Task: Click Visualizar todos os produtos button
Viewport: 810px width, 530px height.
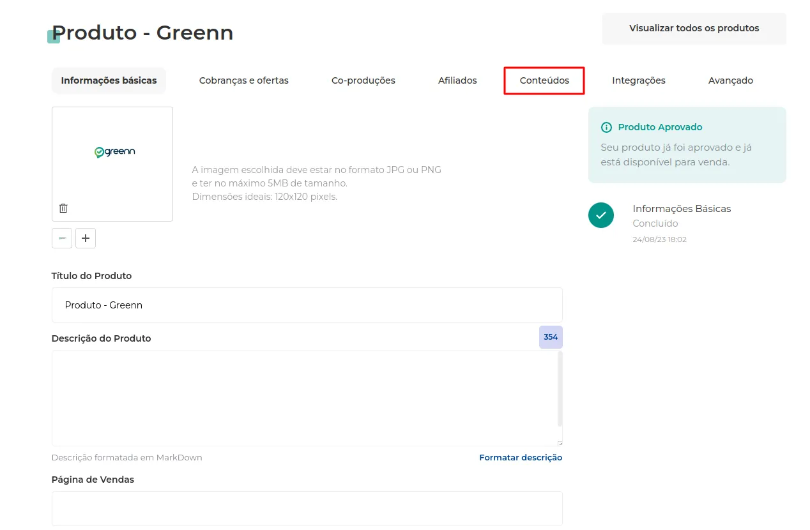Action: point(694,28)
